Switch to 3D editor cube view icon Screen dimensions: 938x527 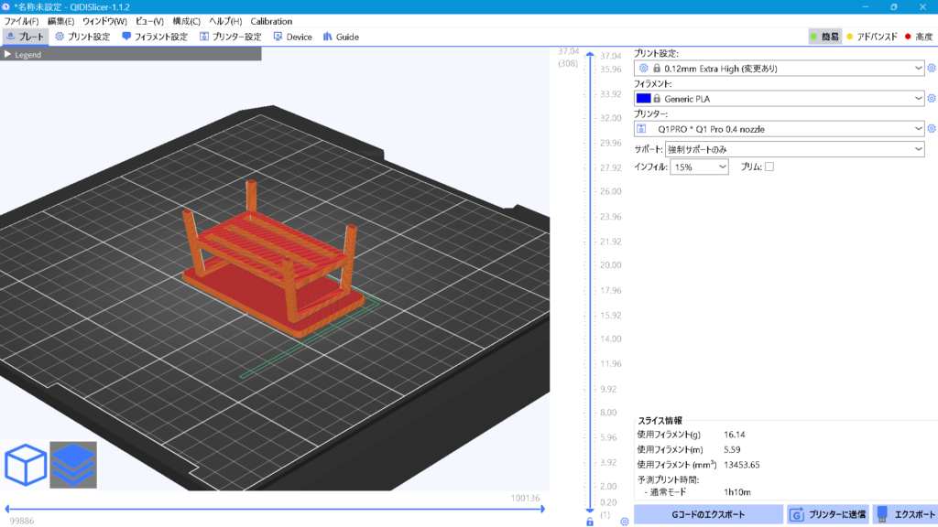click(x=26, y=465)
